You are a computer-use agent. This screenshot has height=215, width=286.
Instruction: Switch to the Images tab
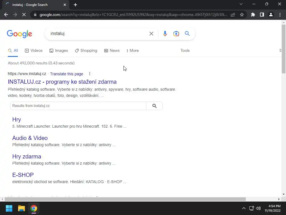pyautogui.click(x=59, y=51)
